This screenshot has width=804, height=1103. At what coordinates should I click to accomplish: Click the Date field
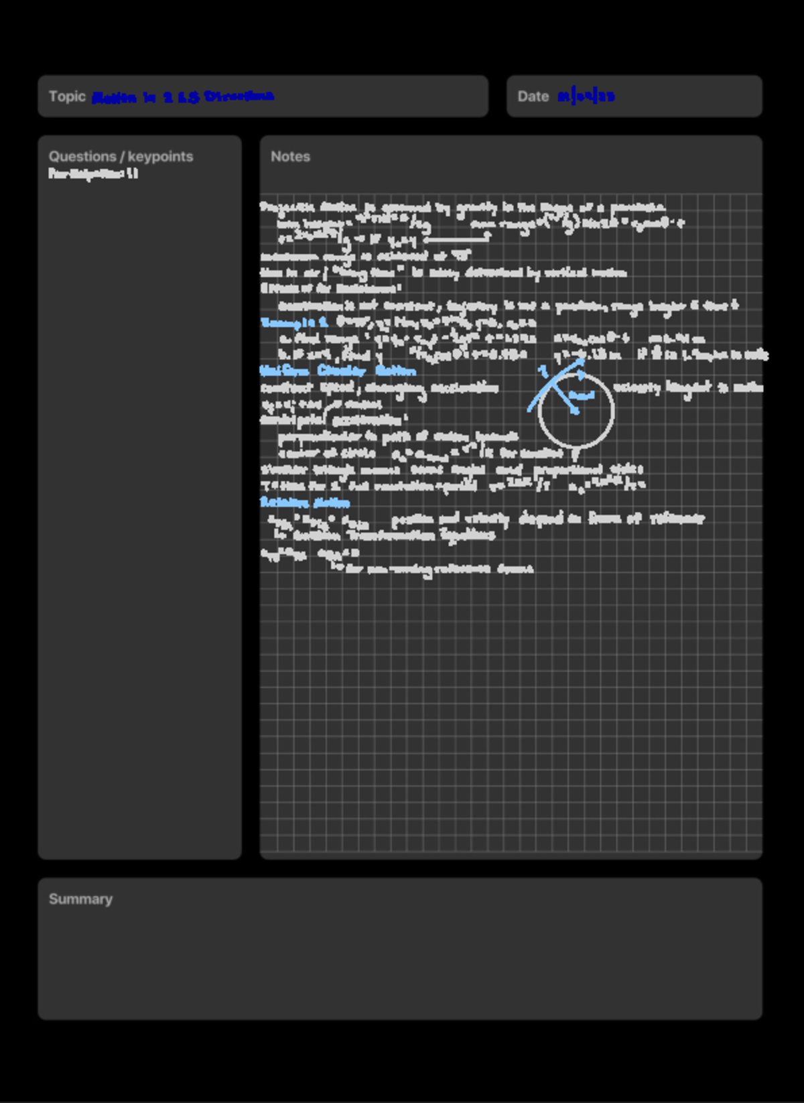click(x=634, y=96)
